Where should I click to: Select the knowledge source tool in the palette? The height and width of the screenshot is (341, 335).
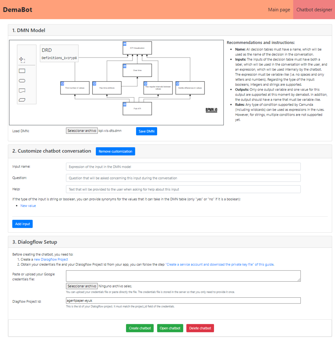point(22,90)
